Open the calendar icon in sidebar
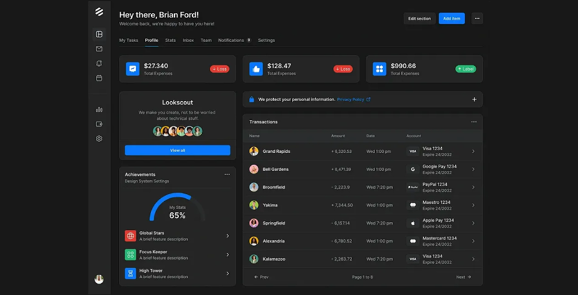The width and height of the screenshot is (578, 295). click(99, 78)
